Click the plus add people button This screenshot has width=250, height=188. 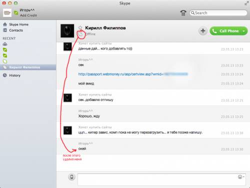(x=203, y=31)
